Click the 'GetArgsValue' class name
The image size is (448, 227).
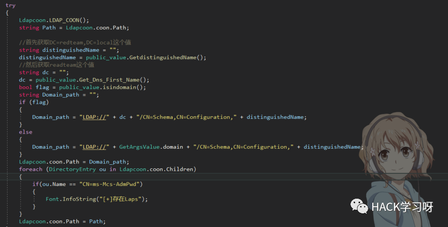point(139,147)
